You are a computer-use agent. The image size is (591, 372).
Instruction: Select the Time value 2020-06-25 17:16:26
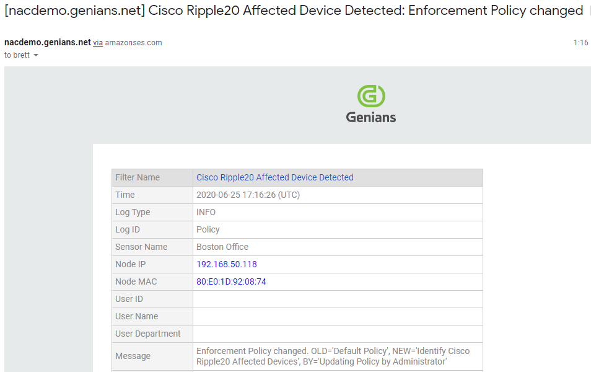(248, 195)
